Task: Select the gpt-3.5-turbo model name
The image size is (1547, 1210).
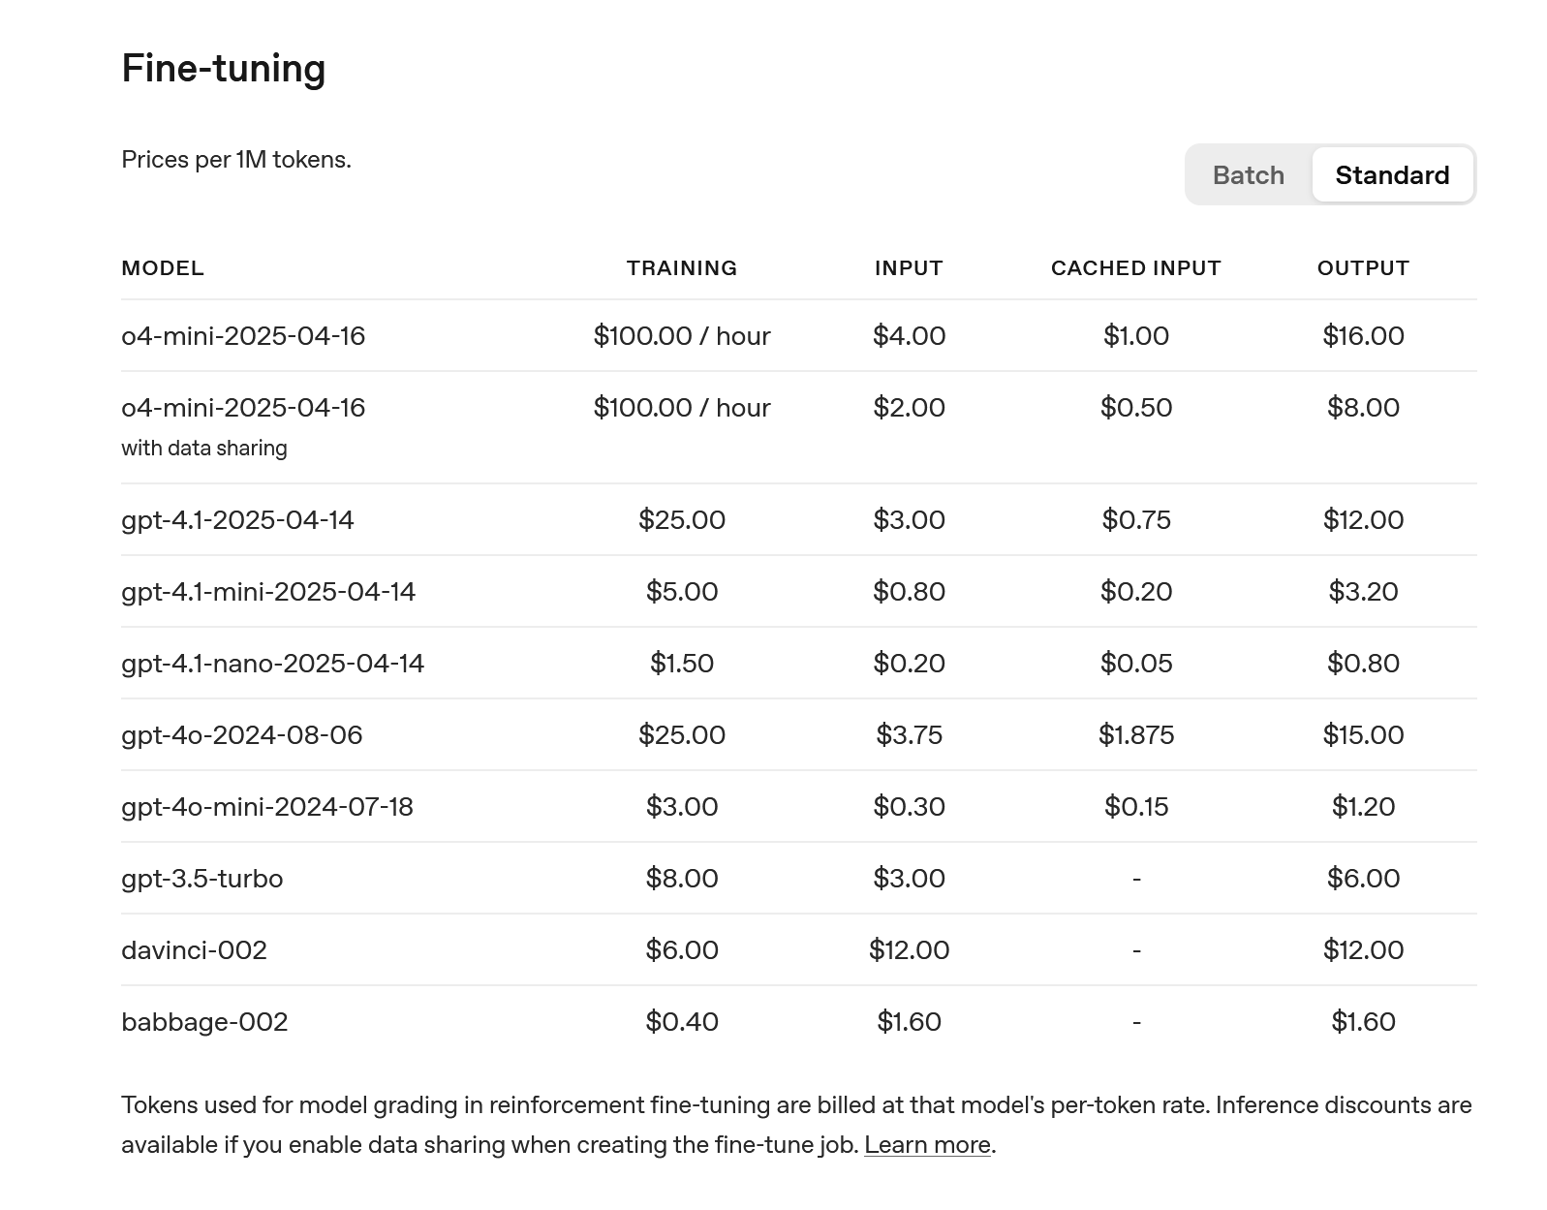Action: click(201, 879)
